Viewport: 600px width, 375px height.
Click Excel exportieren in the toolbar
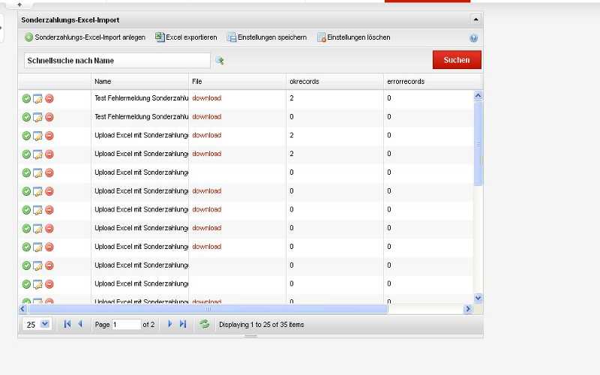pos(186,37)
